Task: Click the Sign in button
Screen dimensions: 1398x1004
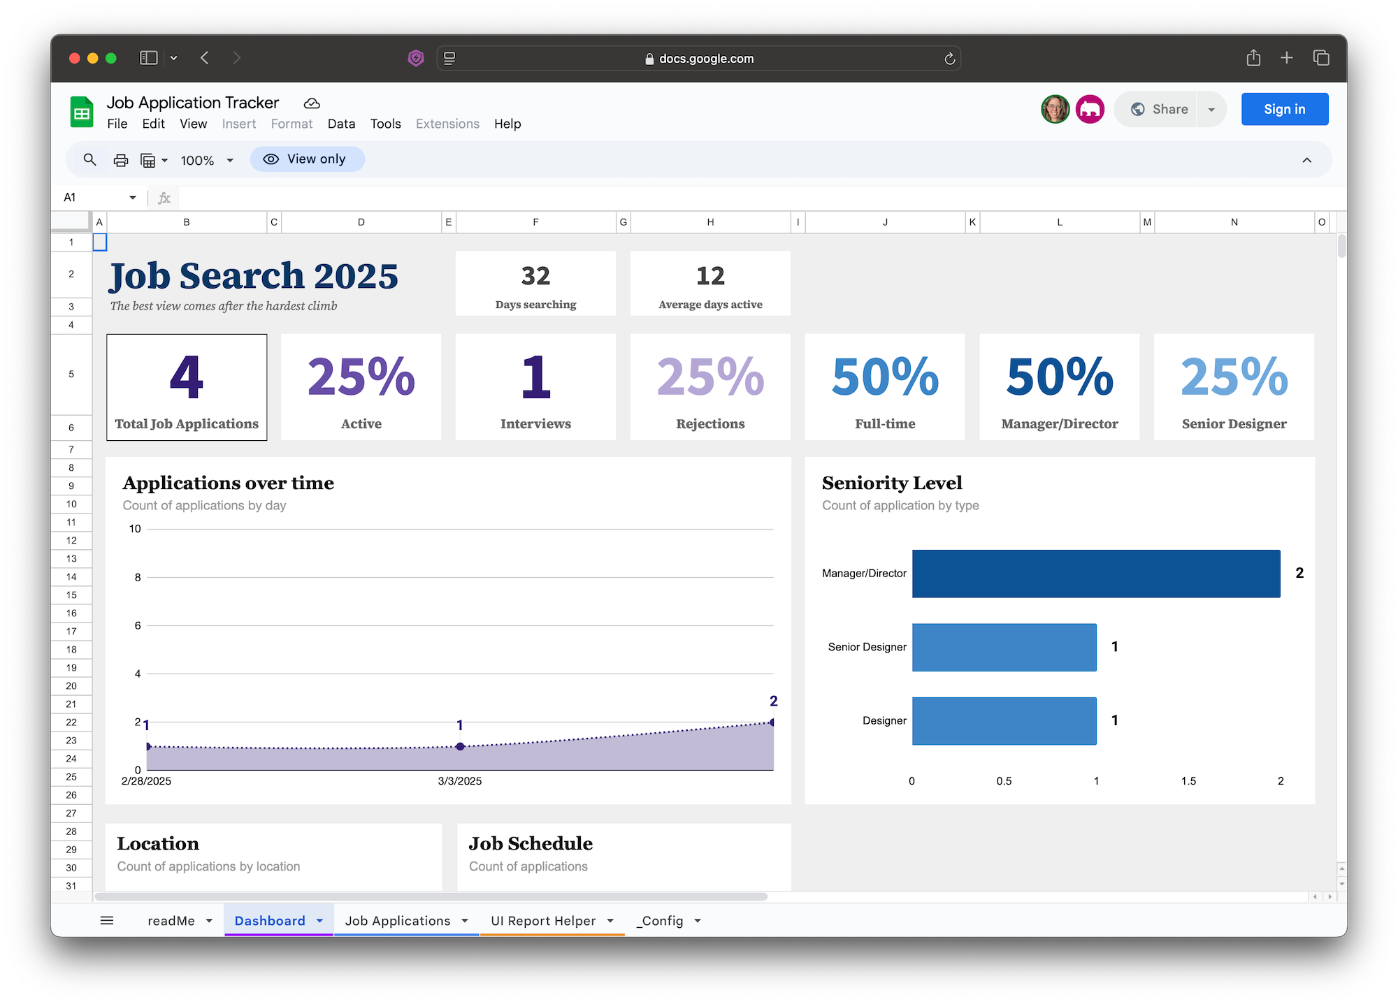Action: point(1284,109)
